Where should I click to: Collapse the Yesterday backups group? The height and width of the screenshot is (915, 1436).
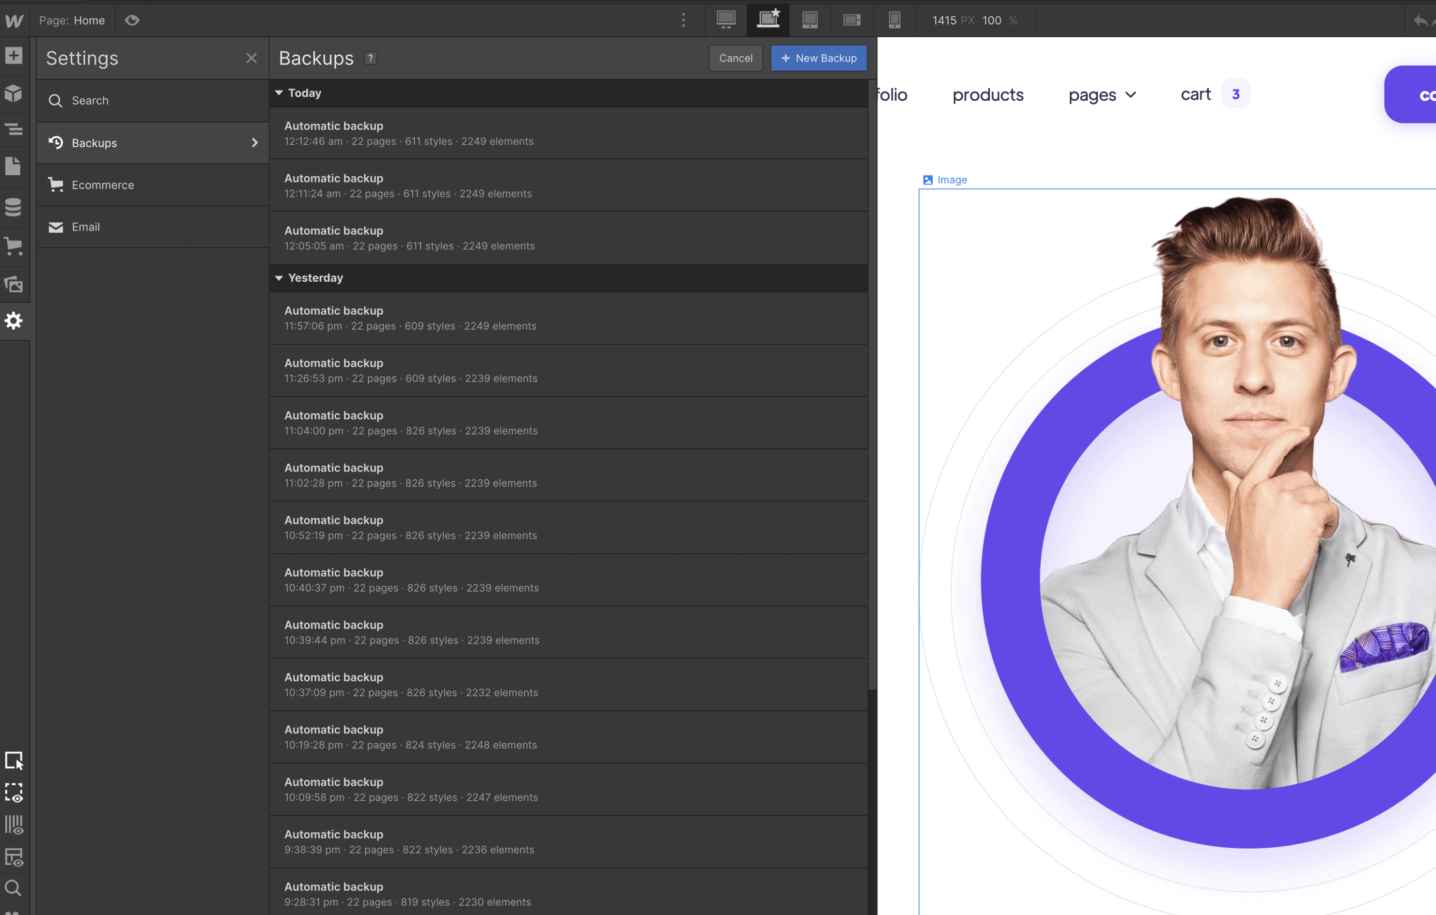pyautogui.click(x=279, y=278)
